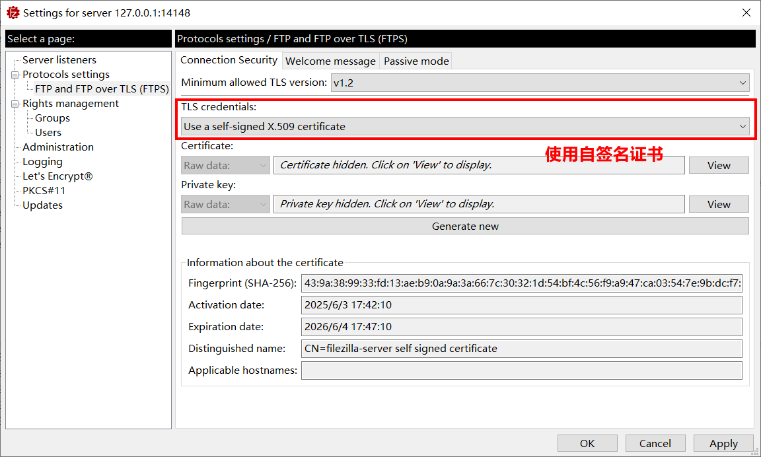Select Protocols settings page
Image resolution: width=761 pixels, height=457 pixels.
pyautogui.click(x=66, y=74)
